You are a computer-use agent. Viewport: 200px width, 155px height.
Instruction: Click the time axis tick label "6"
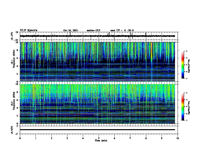click(x=115, y=138)
